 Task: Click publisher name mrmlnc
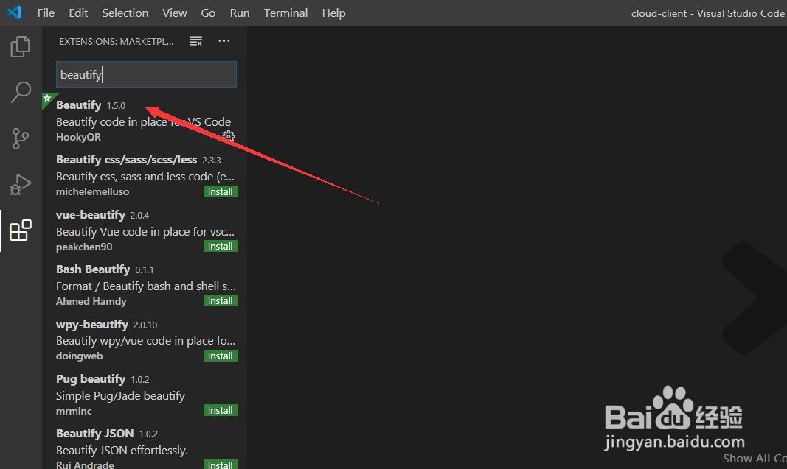pos(74,412)
